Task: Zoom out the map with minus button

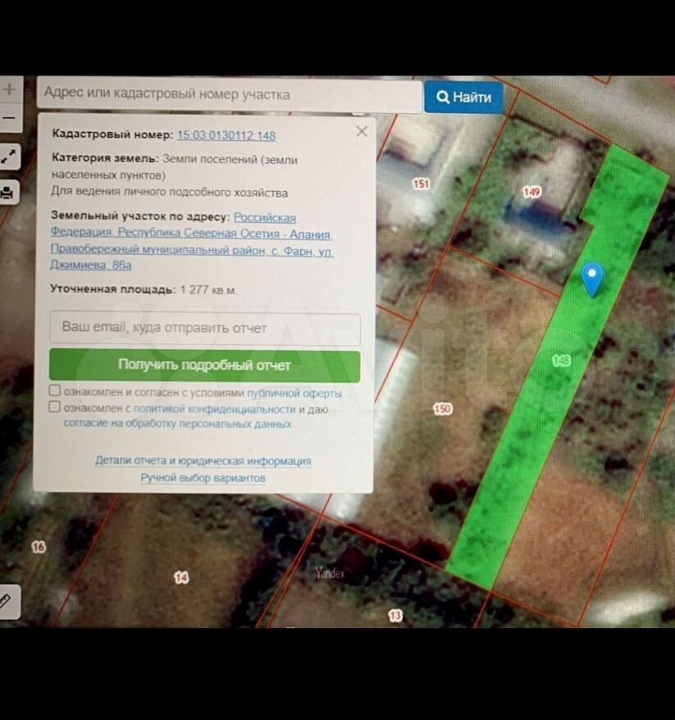Action: (9, 118)
